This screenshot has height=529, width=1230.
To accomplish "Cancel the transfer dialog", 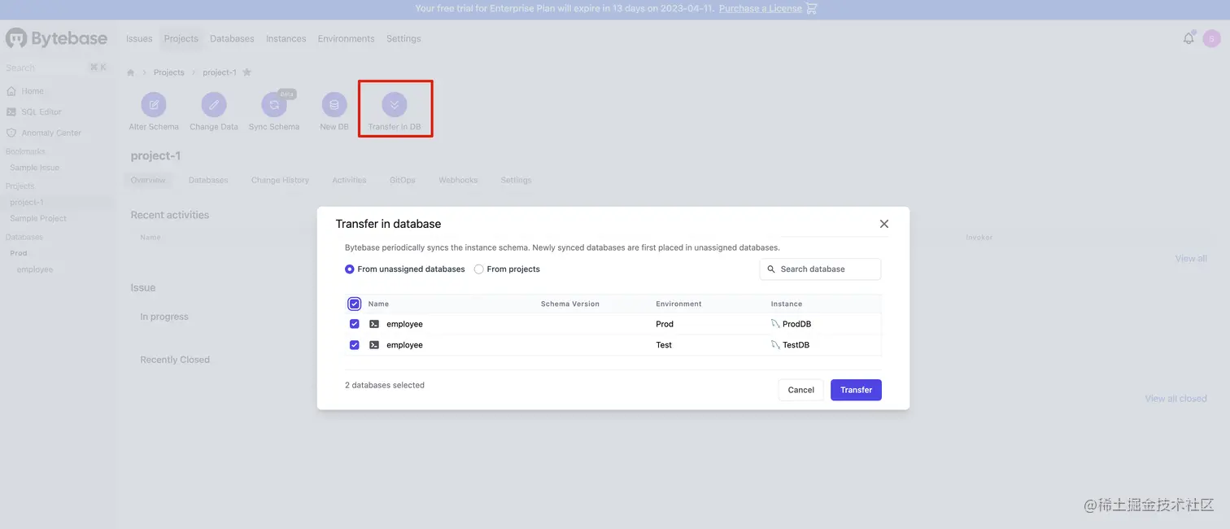I will (x=800, y=390).
